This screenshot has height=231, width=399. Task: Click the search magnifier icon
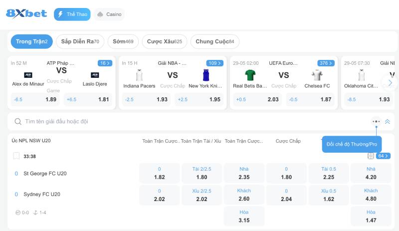click(x=18, y=121)
